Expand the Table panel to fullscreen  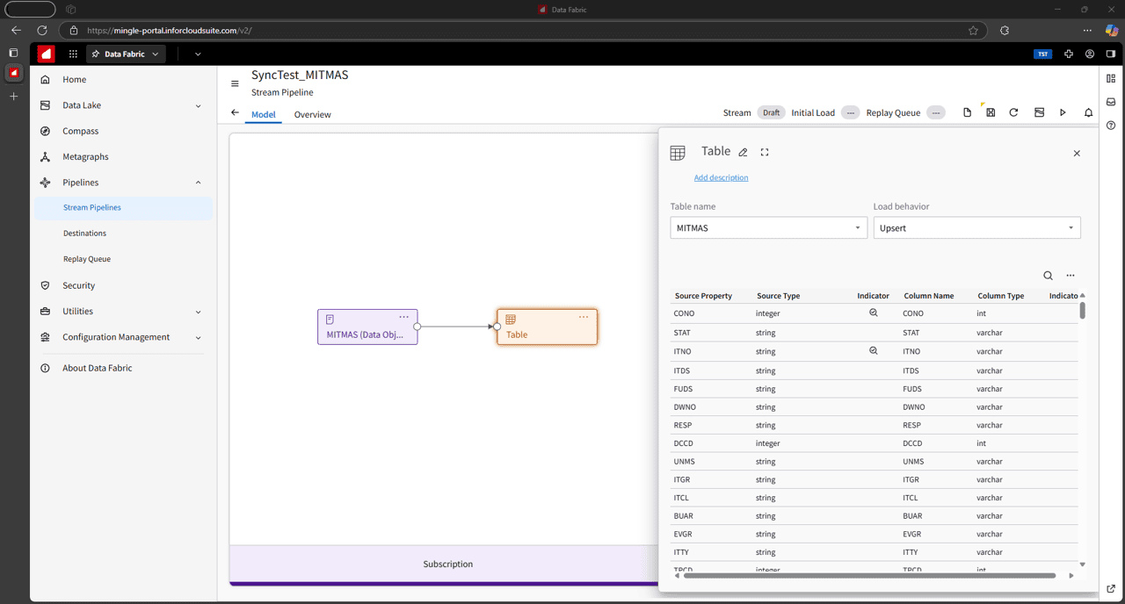[x=765, y=152]
